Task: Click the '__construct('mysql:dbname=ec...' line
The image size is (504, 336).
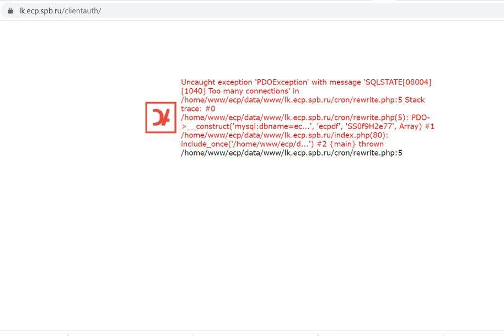Action: 308,126
